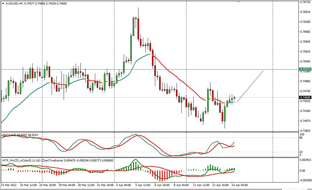The height and width of the screenshot is (190, 312).
Task: Click the 14 Apr 04:00 time label
Action: (240, 185)
